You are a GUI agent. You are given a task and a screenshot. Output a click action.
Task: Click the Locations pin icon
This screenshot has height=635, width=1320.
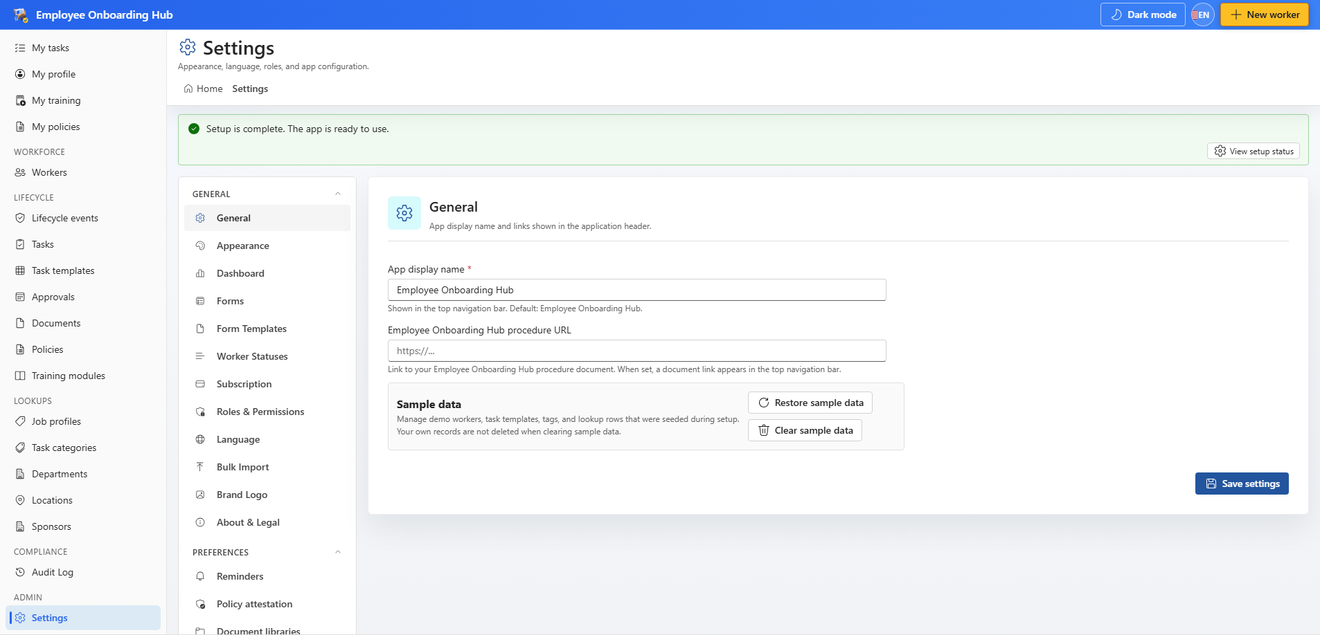[20, 500]
